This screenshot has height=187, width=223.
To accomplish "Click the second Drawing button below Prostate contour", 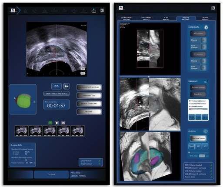I will click(x=198, y=94).
